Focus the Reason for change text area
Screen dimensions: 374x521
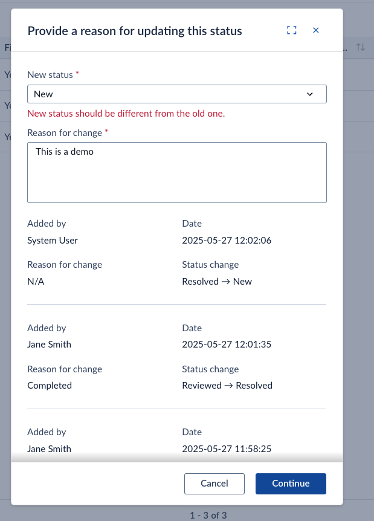[x=176, y=172]
